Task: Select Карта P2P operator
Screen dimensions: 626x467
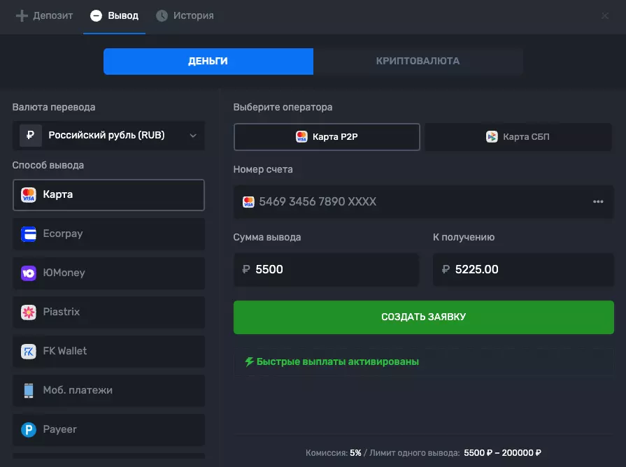Action: coord(327,137)
